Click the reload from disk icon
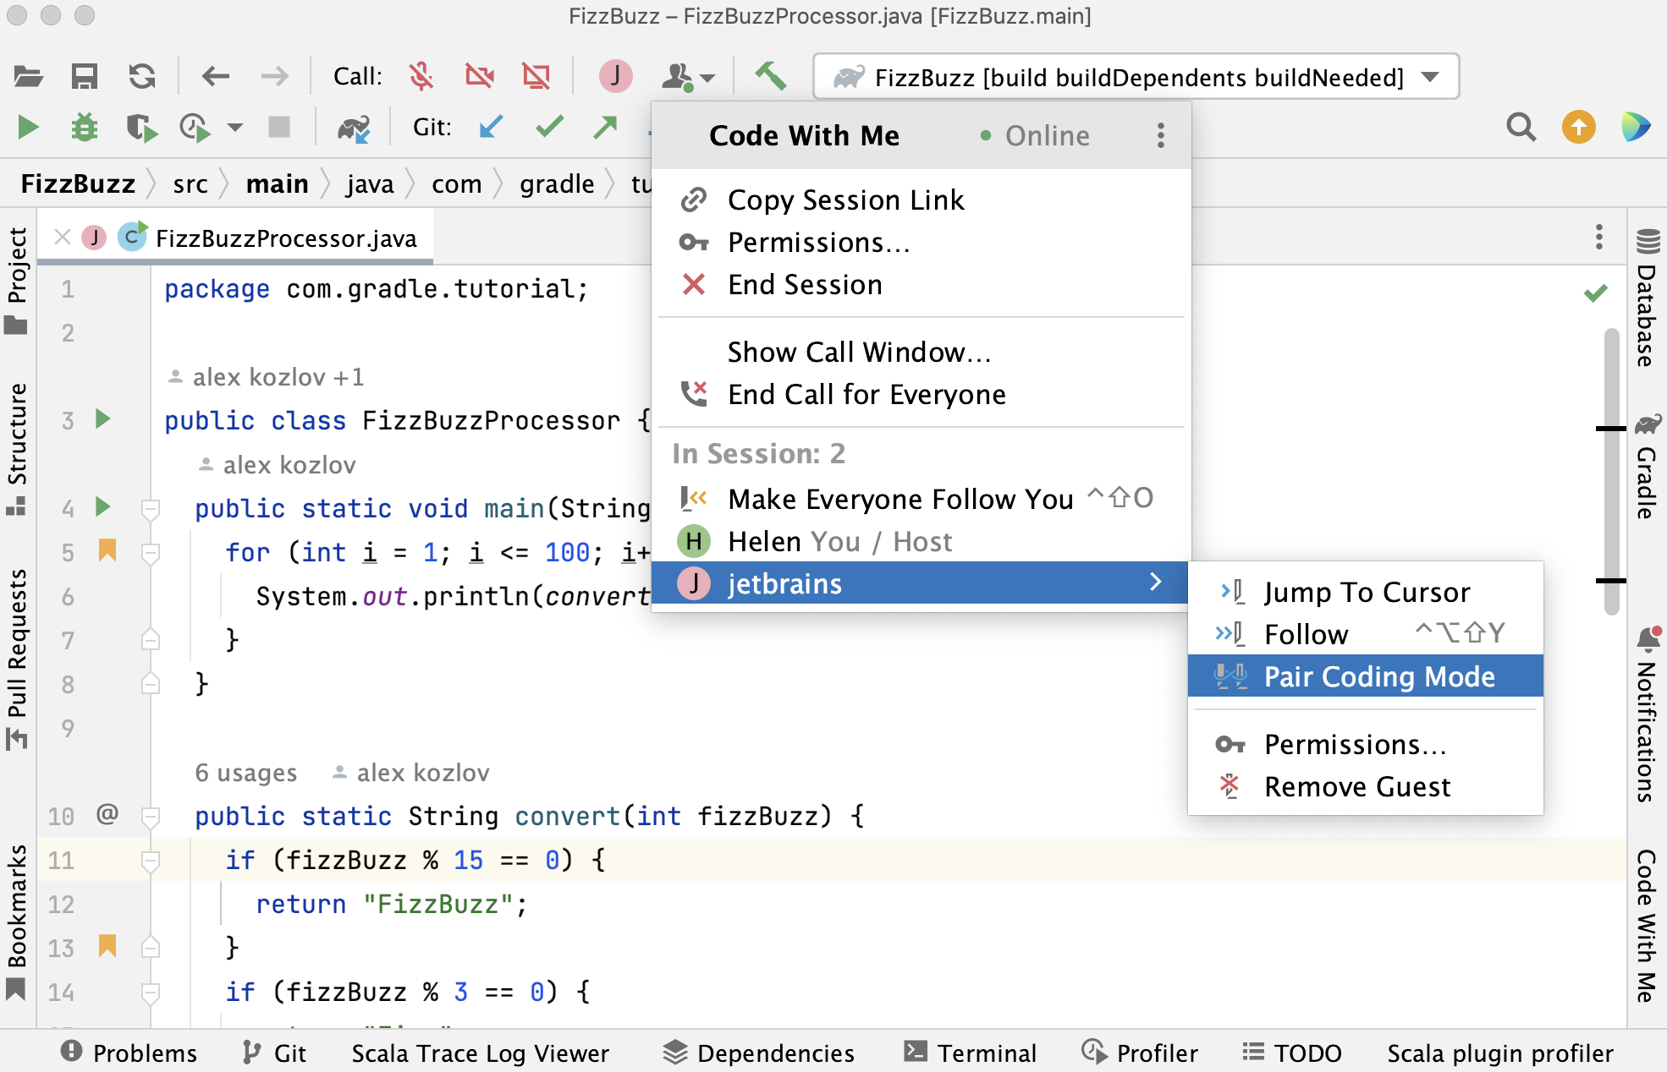Image resolution: width=1667 pixels, height=1072 pixels. (142, 77)
